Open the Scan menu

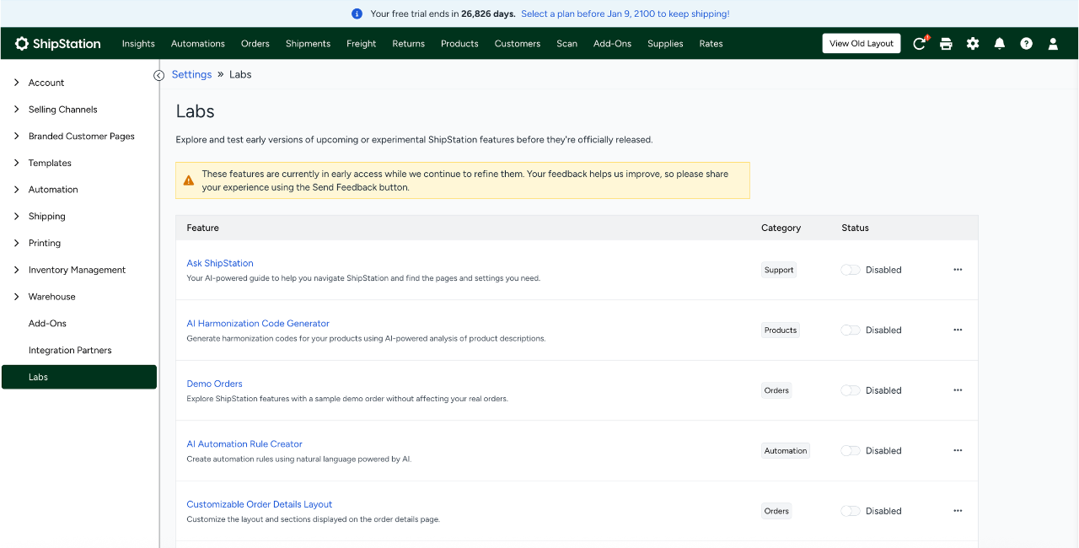[x=567, y=44]
